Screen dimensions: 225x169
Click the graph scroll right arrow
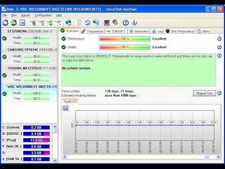[218, 156]
